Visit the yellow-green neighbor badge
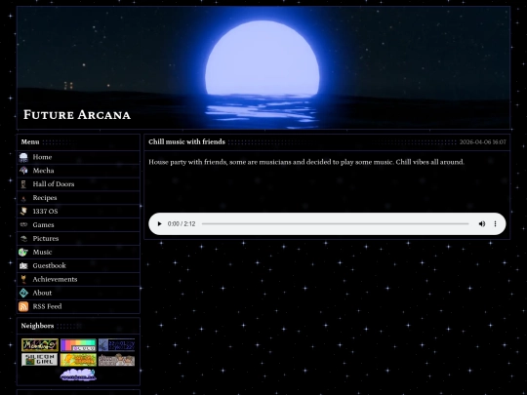 click(78, 360)
